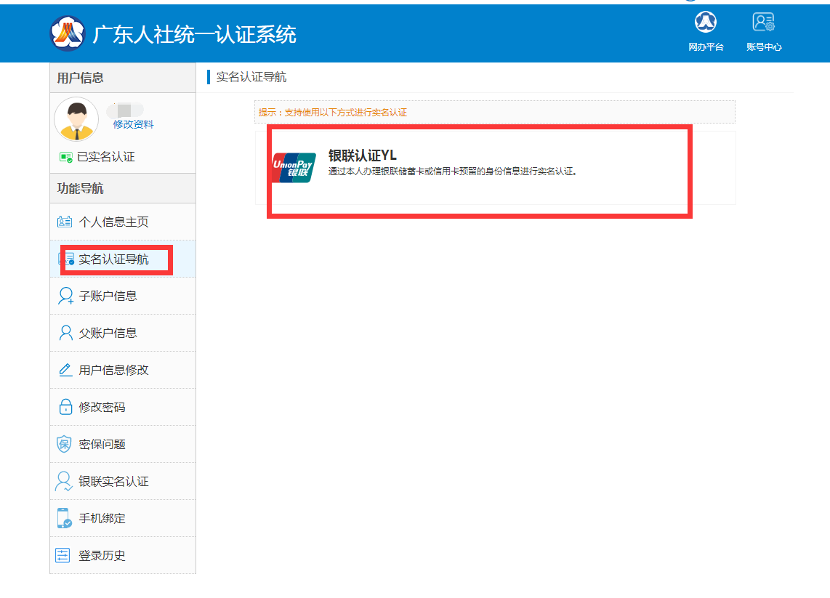Open 用户信息修改 menu text

[x=113, y=371]
